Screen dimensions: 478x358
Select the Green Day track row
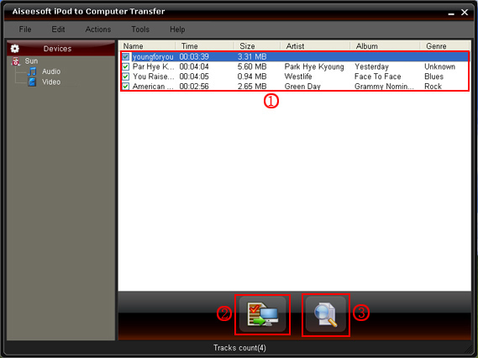(295, 87)
